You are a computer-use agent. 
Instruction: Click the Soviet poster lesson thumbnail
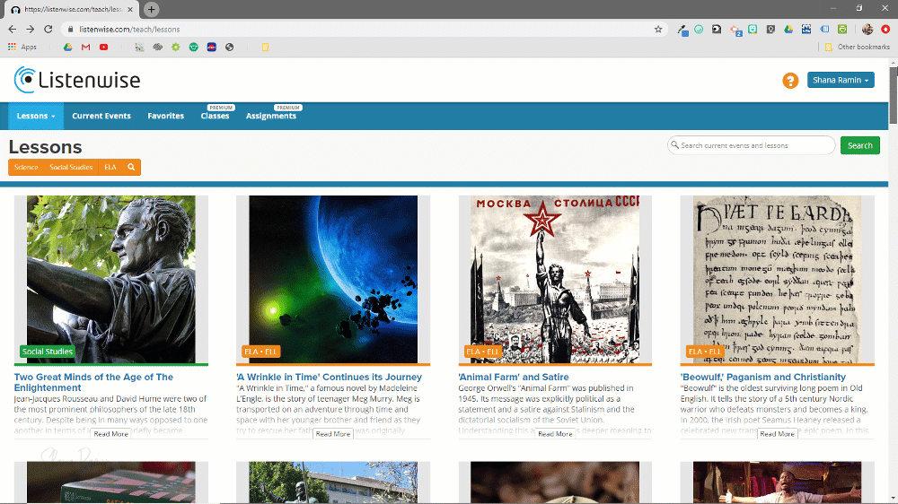coord(555,279)
